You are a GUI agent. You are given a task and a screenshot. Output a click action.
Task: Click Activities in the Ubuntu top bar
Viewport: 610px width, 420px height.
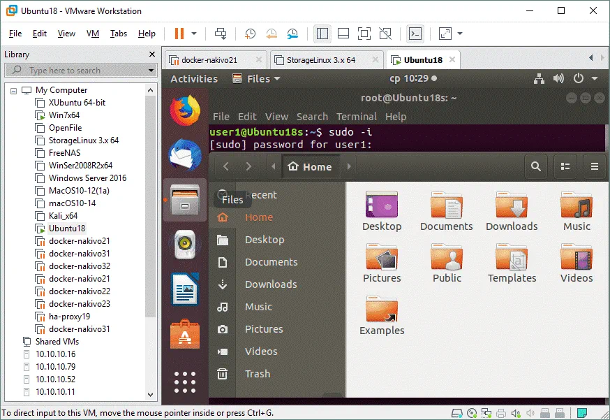(x=194, y=79)
